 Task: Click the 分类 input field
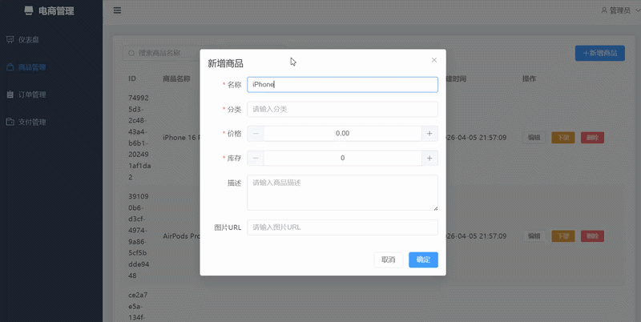(342, 109)
